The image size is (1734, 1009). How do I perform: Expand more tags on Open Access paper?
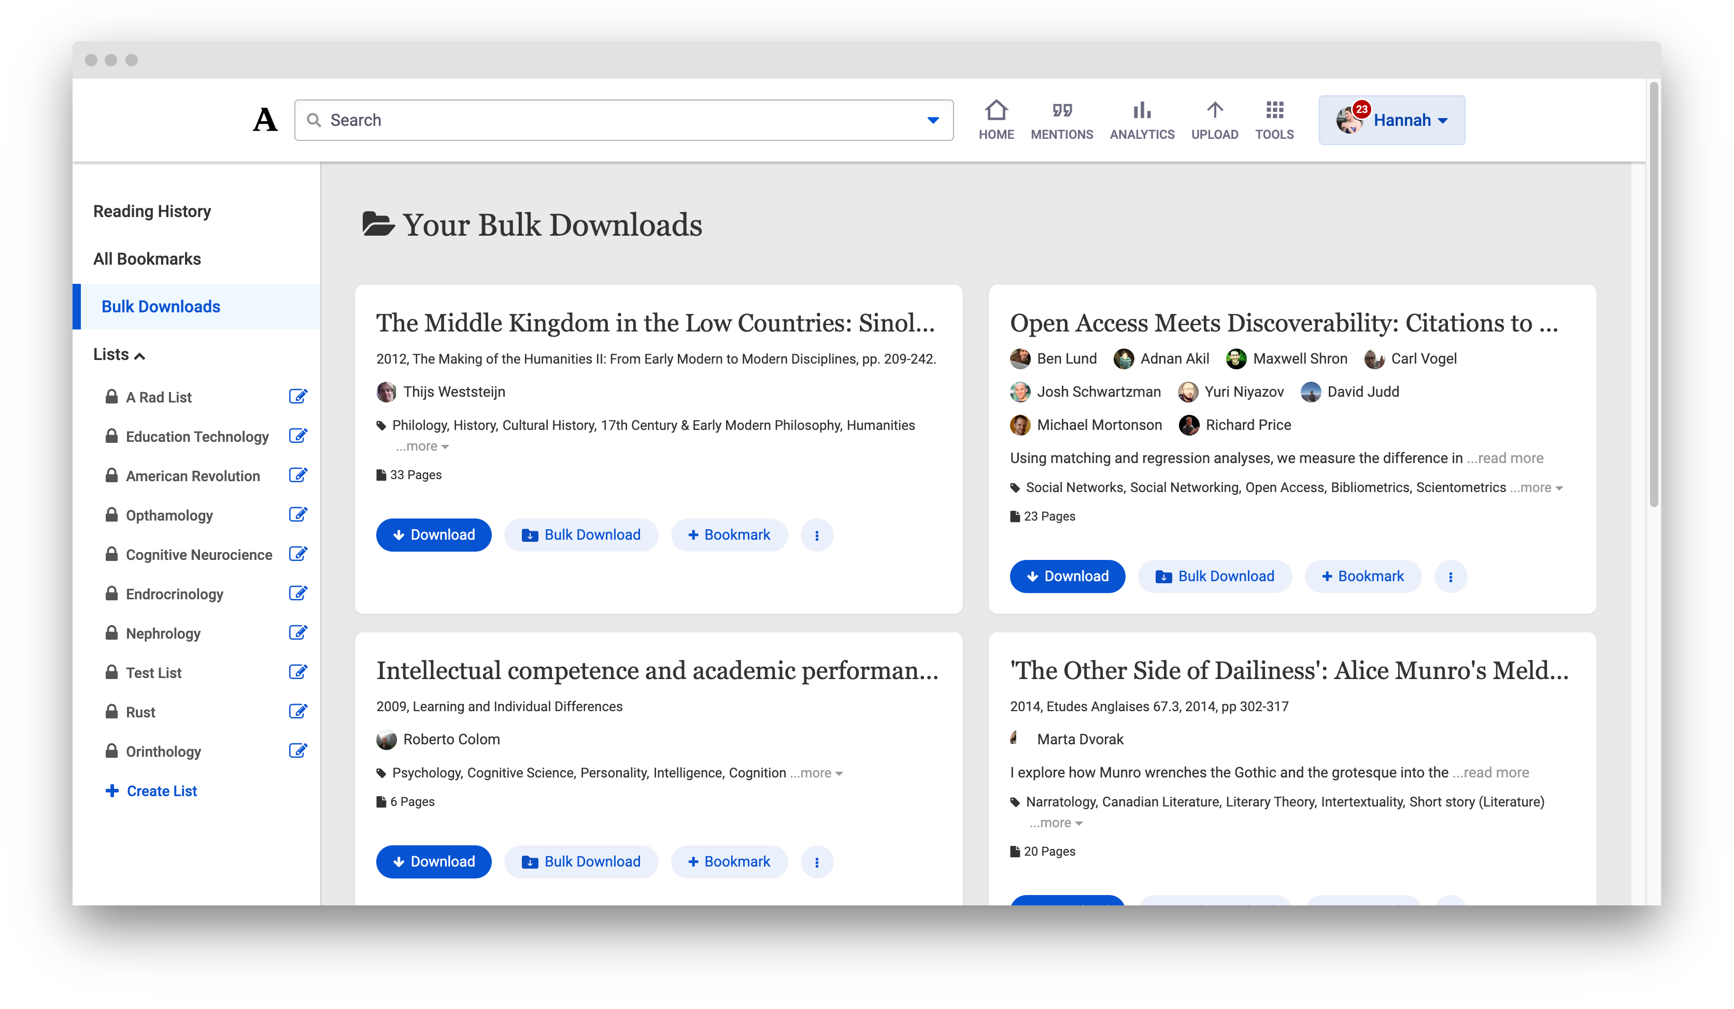[1536, 487]
